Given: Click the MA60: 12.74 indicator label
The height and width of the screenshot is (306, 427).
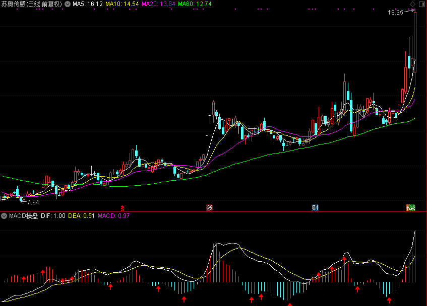Looking at the screenshot, I should (195, 4).
